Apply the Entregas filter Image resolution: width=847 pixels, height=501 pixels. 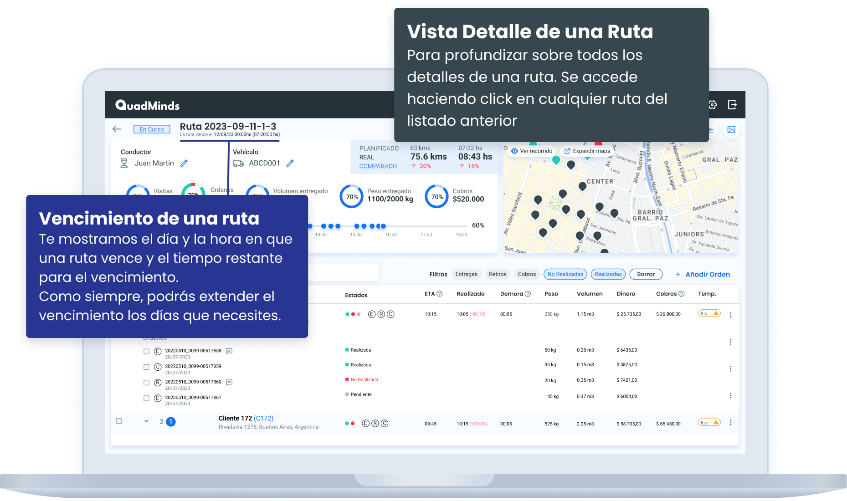point(466,274)
